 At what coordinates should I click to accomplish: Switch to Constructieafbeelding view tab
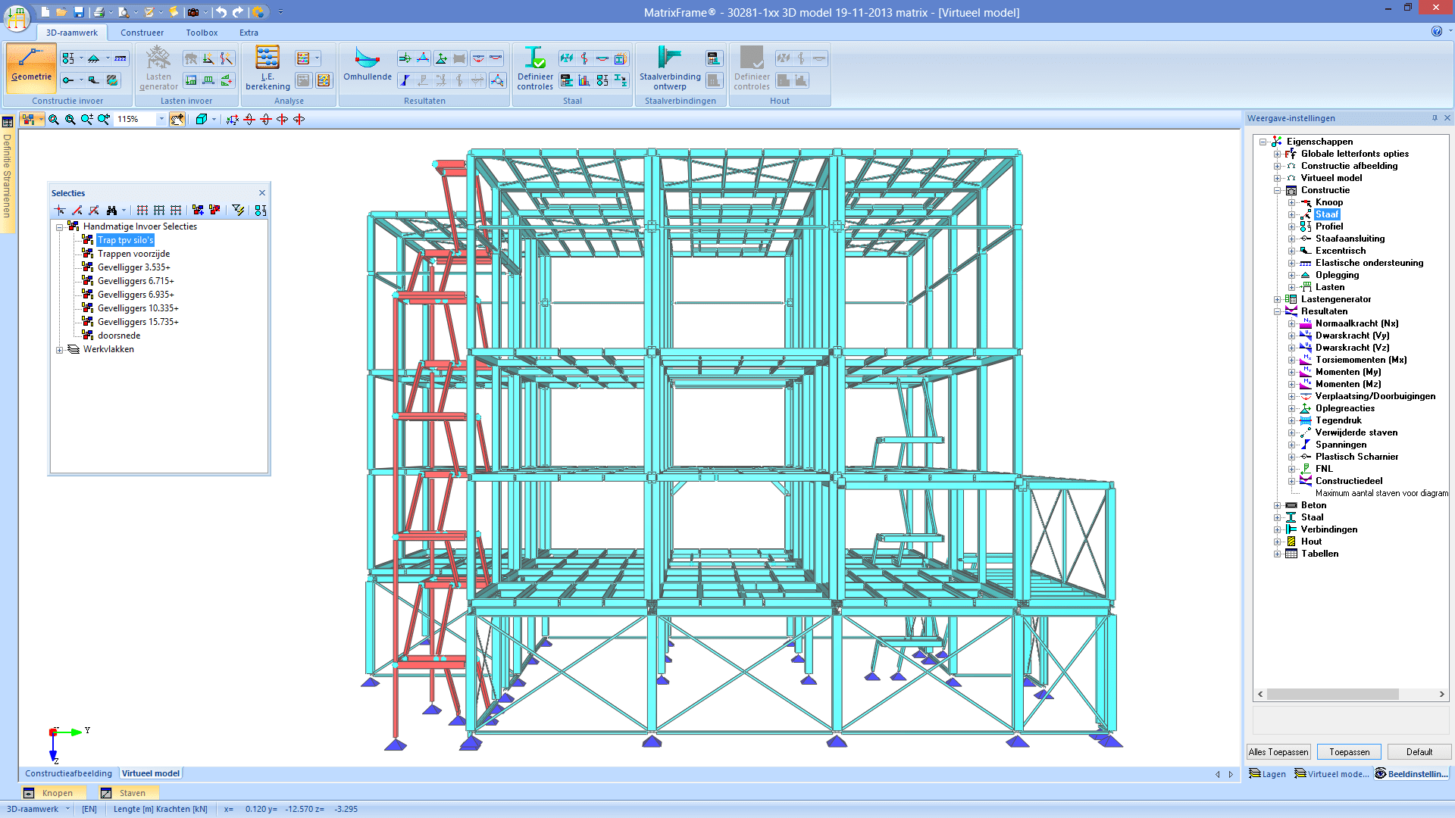click(68, 773)
